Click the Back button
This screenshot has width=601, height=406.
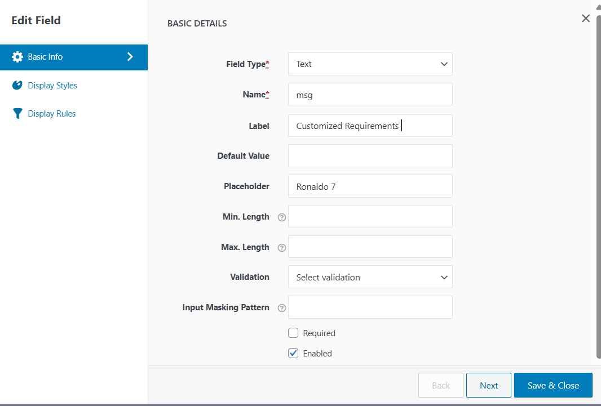click(441, 385)
